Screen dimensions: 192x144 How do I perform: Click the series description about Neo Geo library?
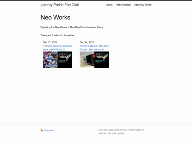coord(72,27)
